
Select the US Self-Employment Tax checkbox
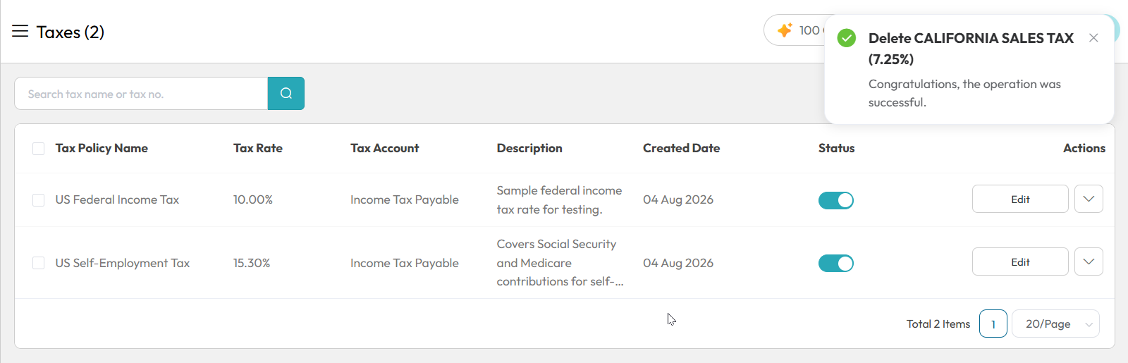[x=39, y=263]
